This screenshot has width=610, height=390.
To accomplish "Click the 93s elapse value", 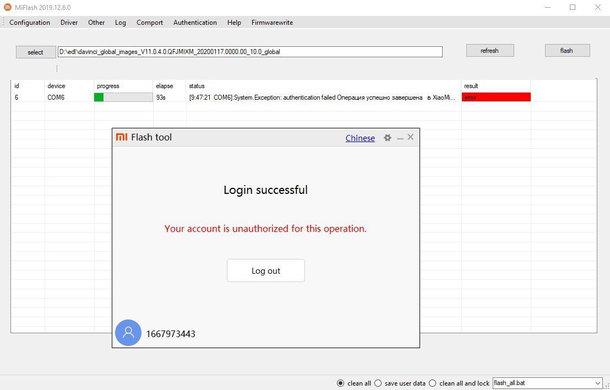I will 161,97.
